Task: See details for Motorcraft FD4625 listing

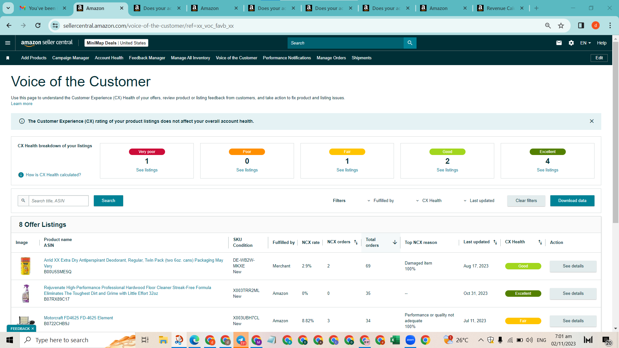Action: 573,321
